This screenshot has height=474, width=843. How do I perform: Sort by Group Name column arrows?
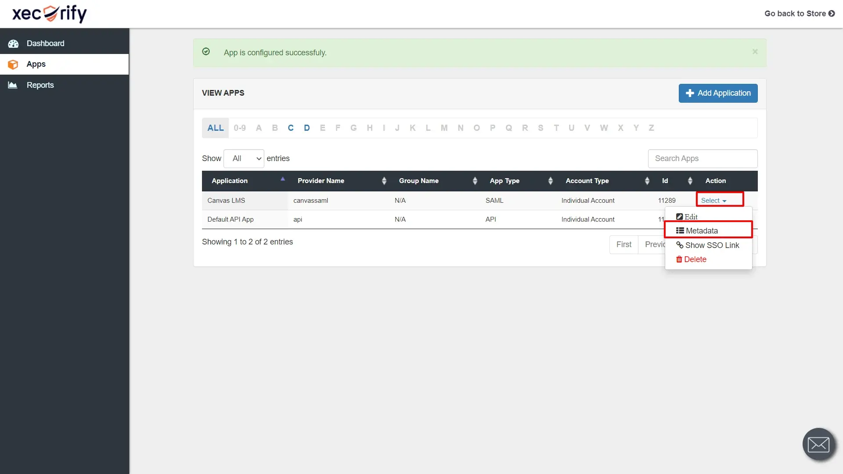click(475, 181)
